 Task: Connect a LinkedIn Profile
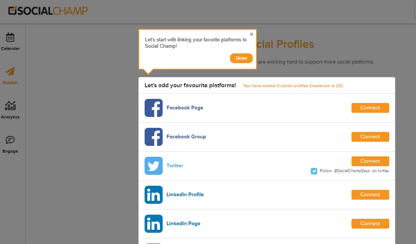coord(370,195)
